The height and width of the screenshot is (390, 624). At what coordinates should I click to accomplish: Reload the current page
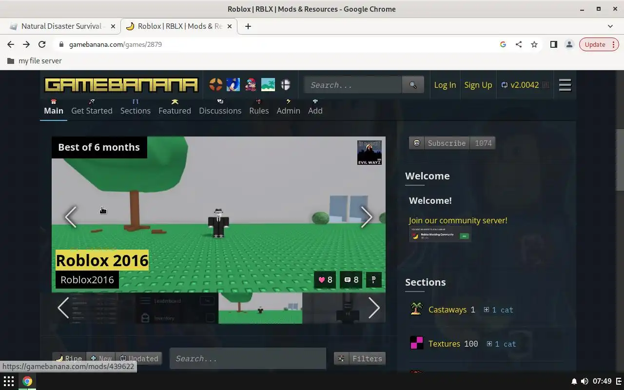42,44
